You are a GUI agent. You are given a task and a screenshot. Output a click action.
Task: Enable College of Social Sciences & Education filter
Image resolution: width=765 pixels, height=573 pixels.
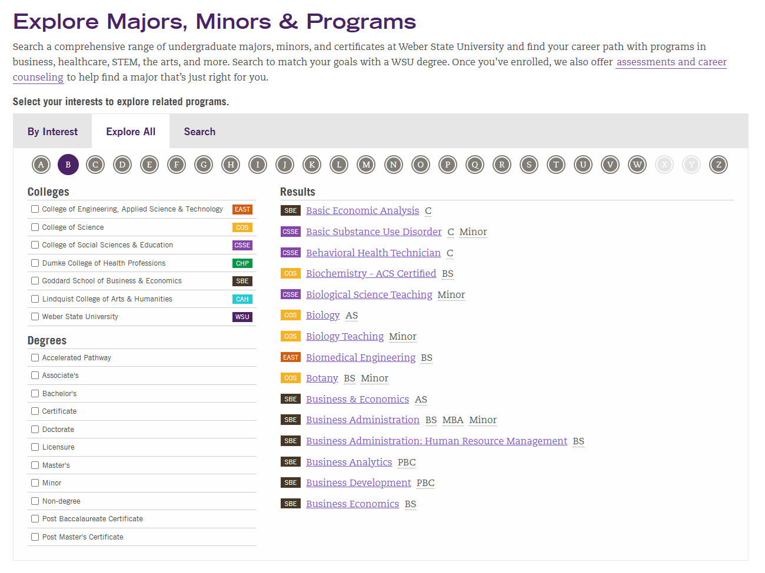click(35, 245)
